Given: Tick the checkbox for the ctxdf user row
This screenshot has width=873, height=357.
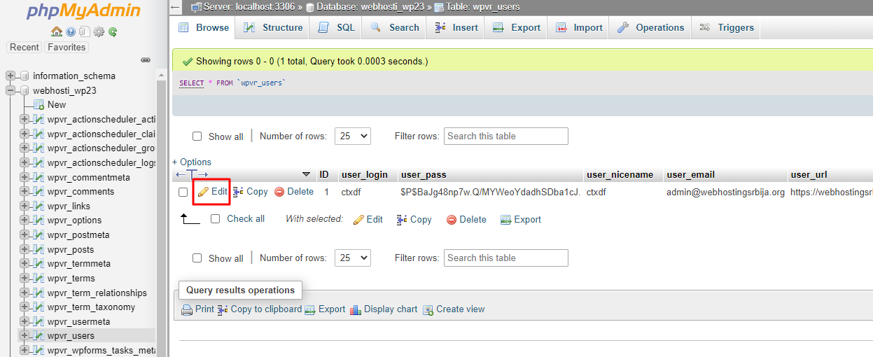Looking at the screenshot, I should coord(183,192).
